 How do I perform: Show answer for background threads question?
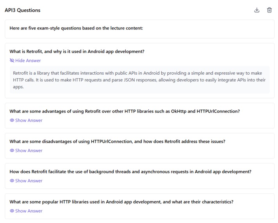pos(29,181)
